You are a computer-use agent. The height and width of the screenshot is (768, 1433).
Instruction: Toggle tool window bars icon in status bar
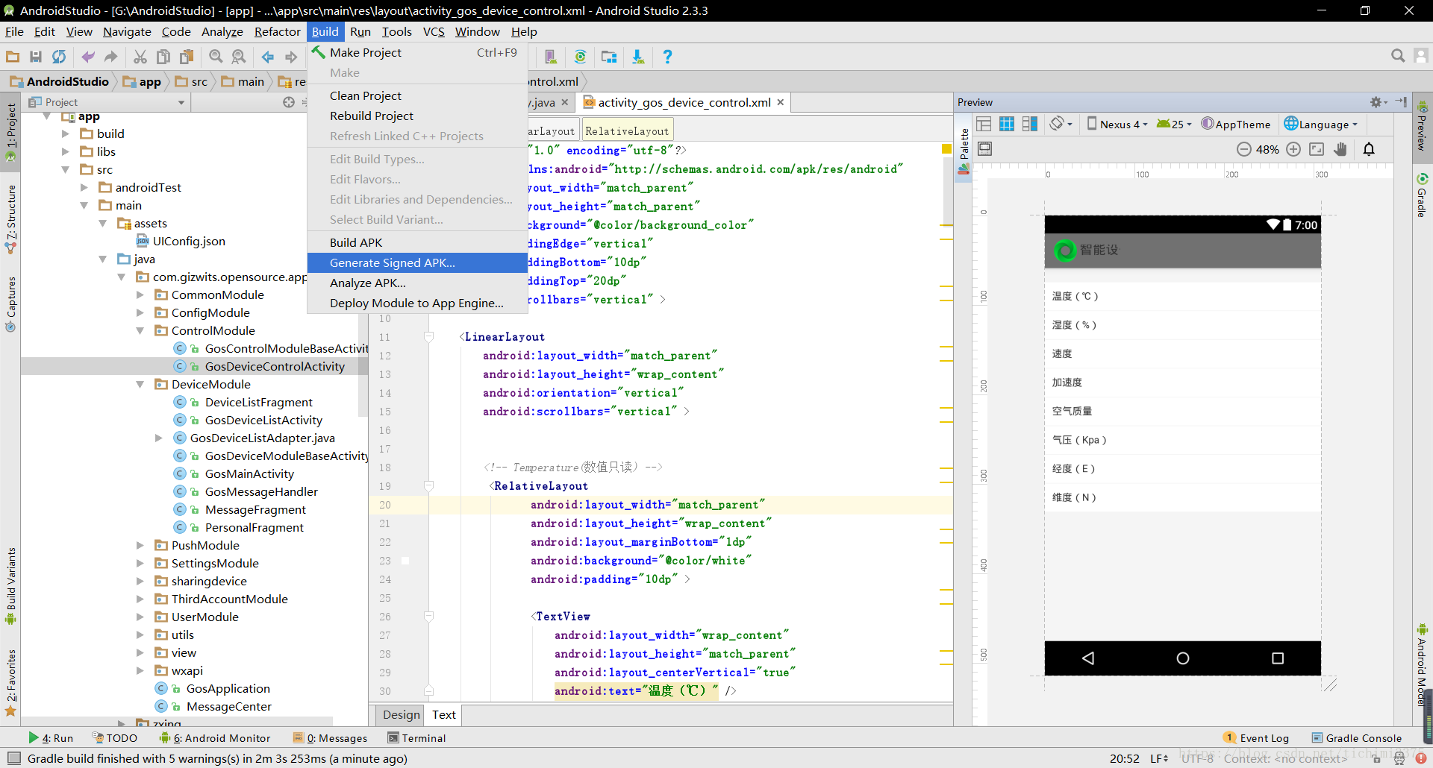[13, 758]
